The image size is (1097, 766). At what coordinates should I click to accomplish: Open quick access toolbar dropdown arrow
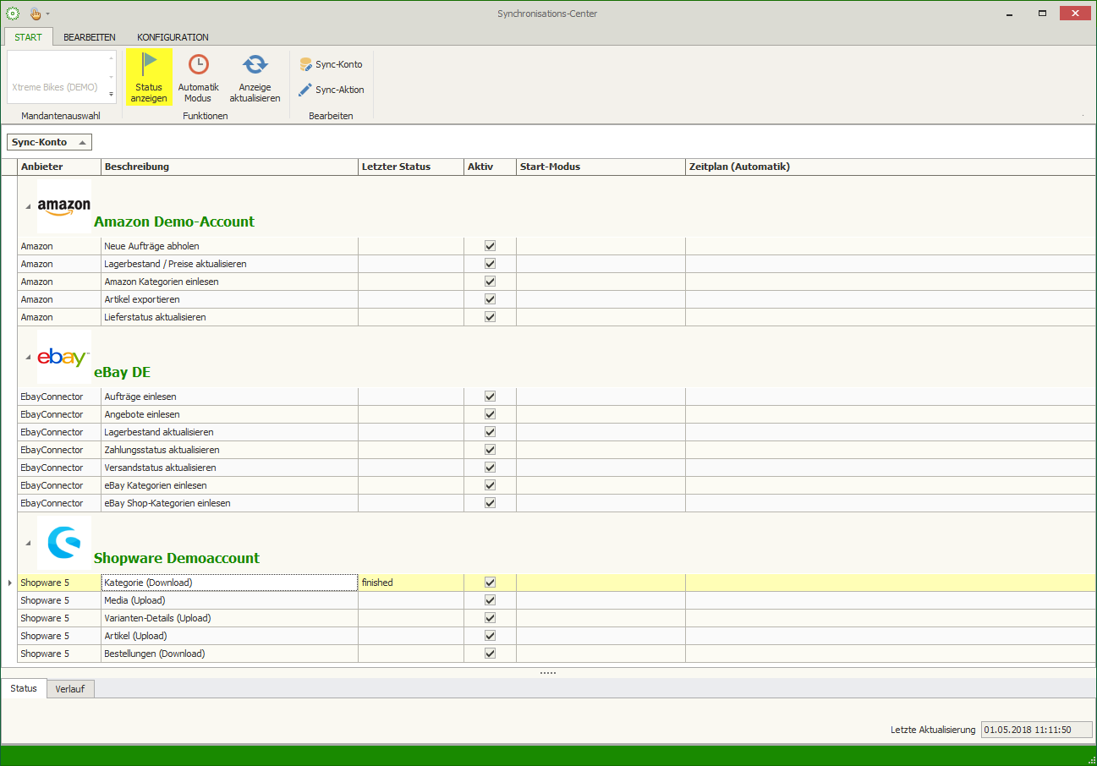click(48, 14)
